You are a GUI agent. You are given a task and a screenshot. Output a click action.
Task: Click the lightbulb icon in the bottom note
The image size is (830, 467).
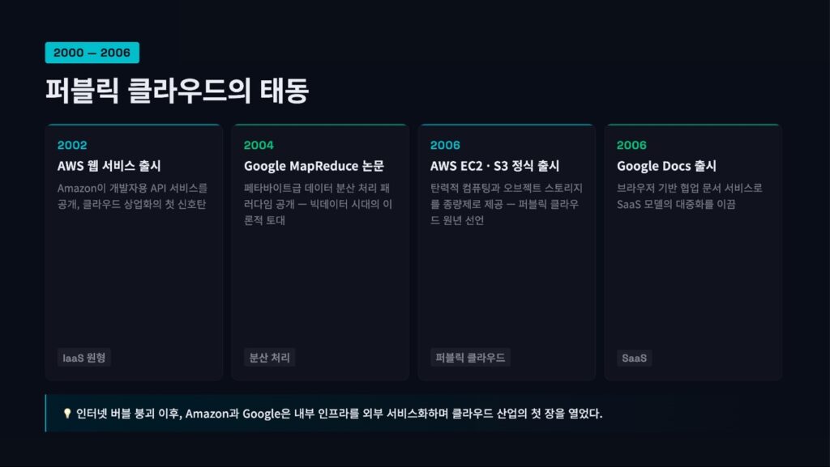[x=67, y=414]
